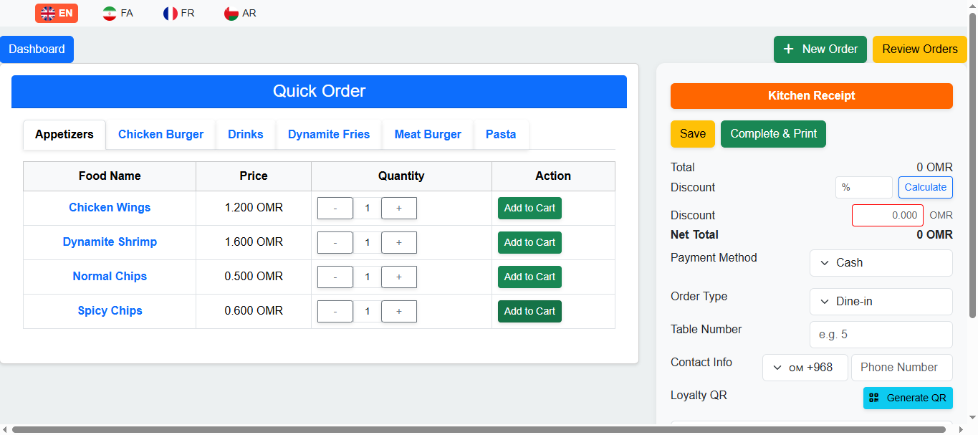Choose the French FR flag
Screen dimensions: 978x435
178,13
